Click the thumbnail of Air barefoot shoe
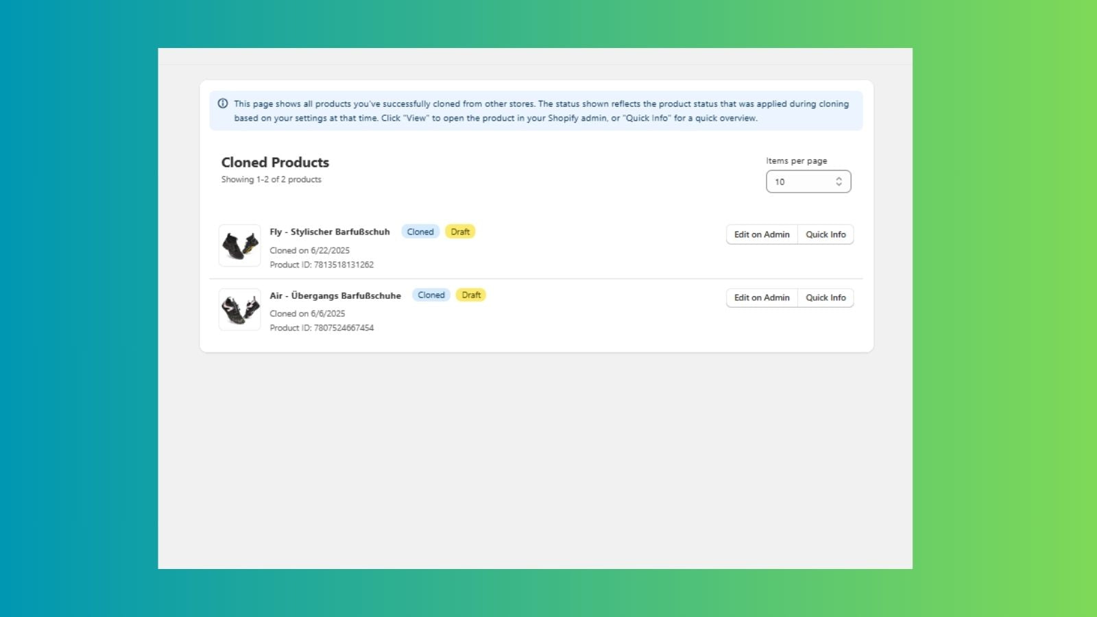The image size is (1097, 617). pyautogui.click(x=239, y=309)
